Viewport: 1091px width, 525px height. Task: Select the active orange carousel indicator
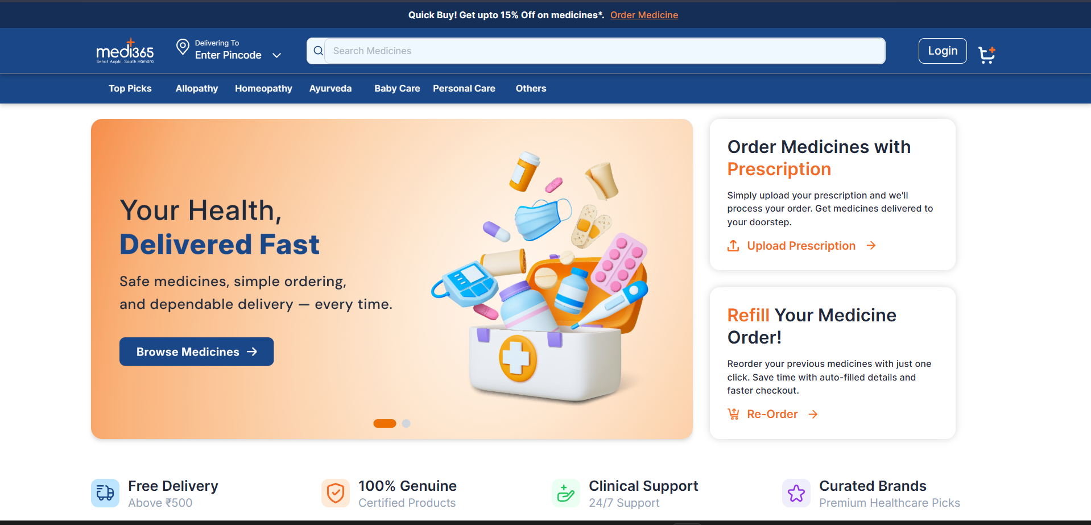pos(385,423)
